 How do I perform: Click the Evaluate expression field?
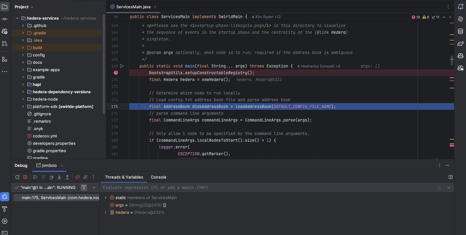[215, 187]
